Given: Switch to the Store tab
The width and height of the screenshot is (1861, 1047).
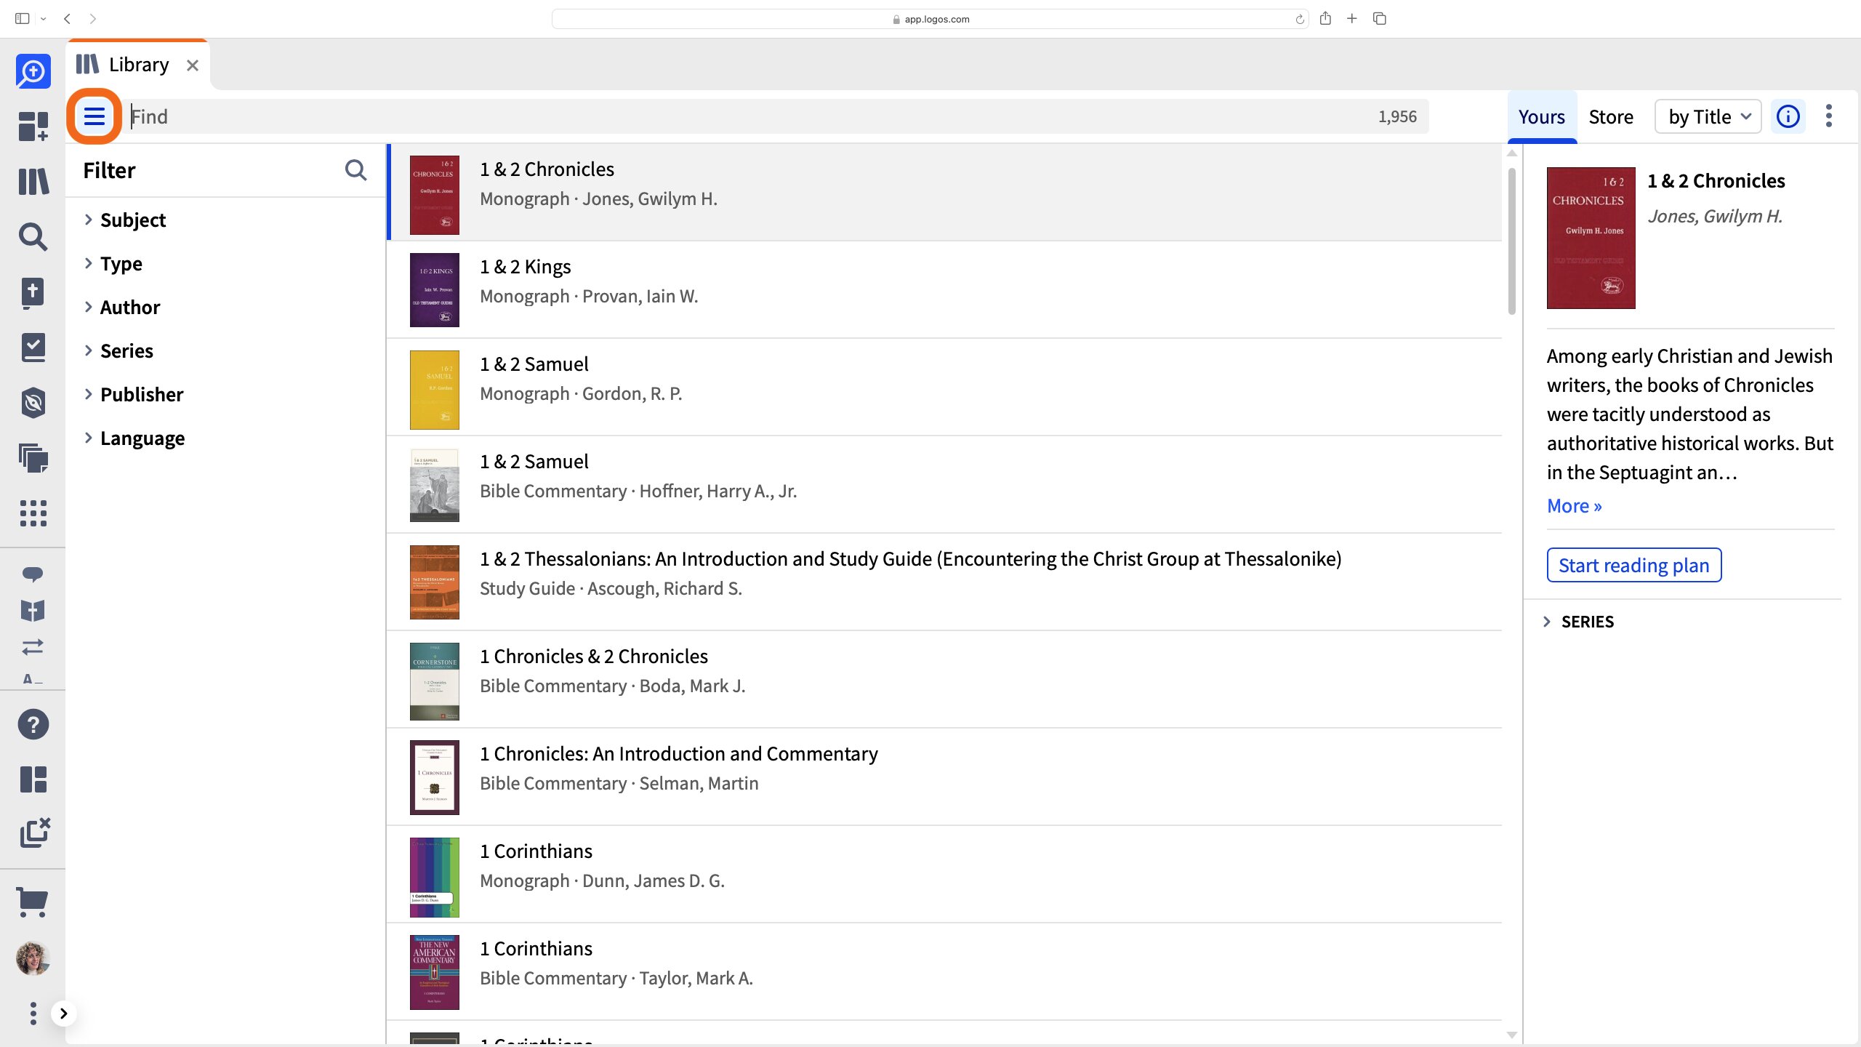Looking at the screenshot, I should pos(1611,116).
